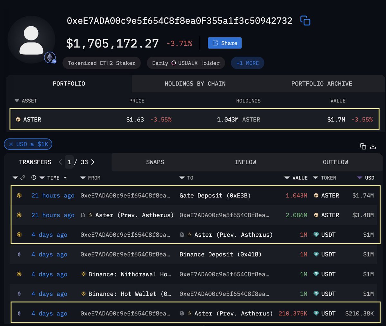Click the profile avatar image
Screen dimensions: 386x326
(31, 40)
